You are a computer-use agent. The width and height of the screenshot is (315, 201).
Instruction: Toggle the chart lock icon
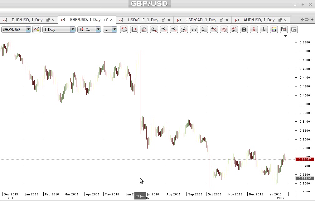pyautogui.click(x=144, y=29)
